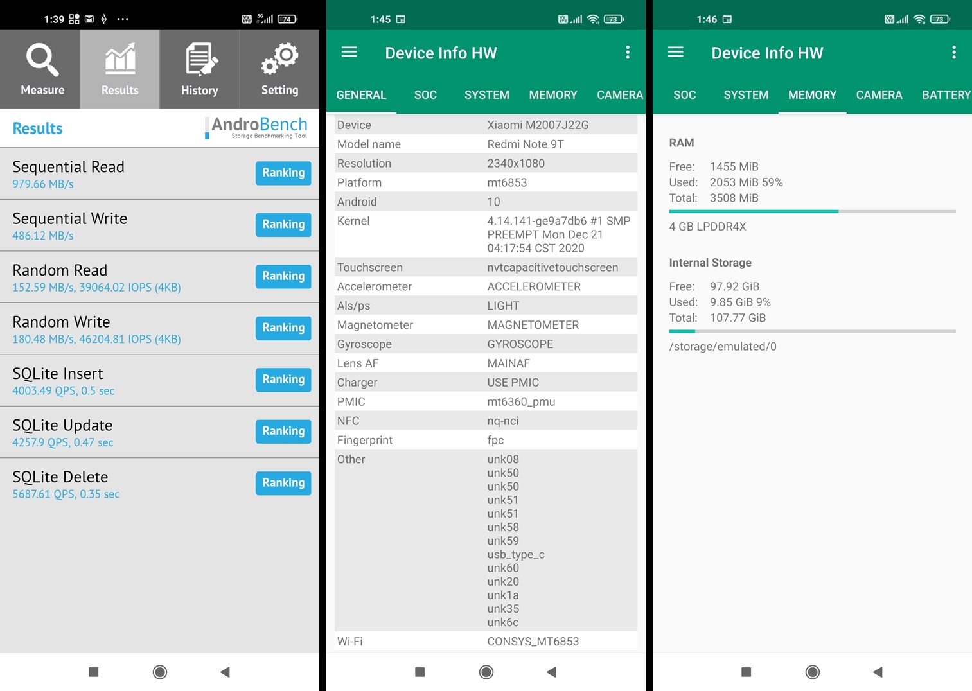Switch to CAMERA tab in right screen
972x691 pixels.
tap(879, 95)
